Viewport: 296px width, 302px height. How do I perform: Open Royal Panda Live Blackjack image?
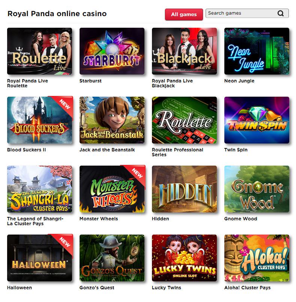pyautogui.click(x=184, y=51)
